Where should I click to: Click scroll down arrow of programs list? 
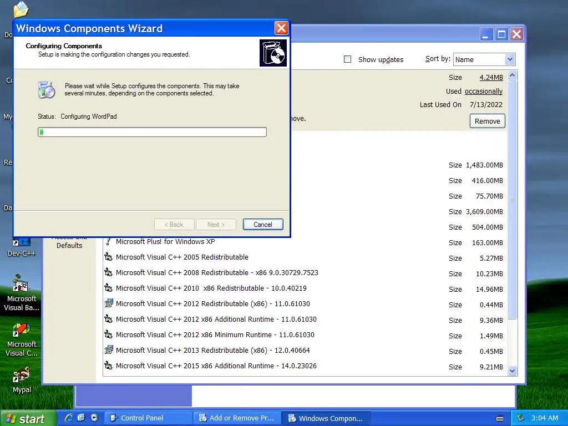point(512,370)
